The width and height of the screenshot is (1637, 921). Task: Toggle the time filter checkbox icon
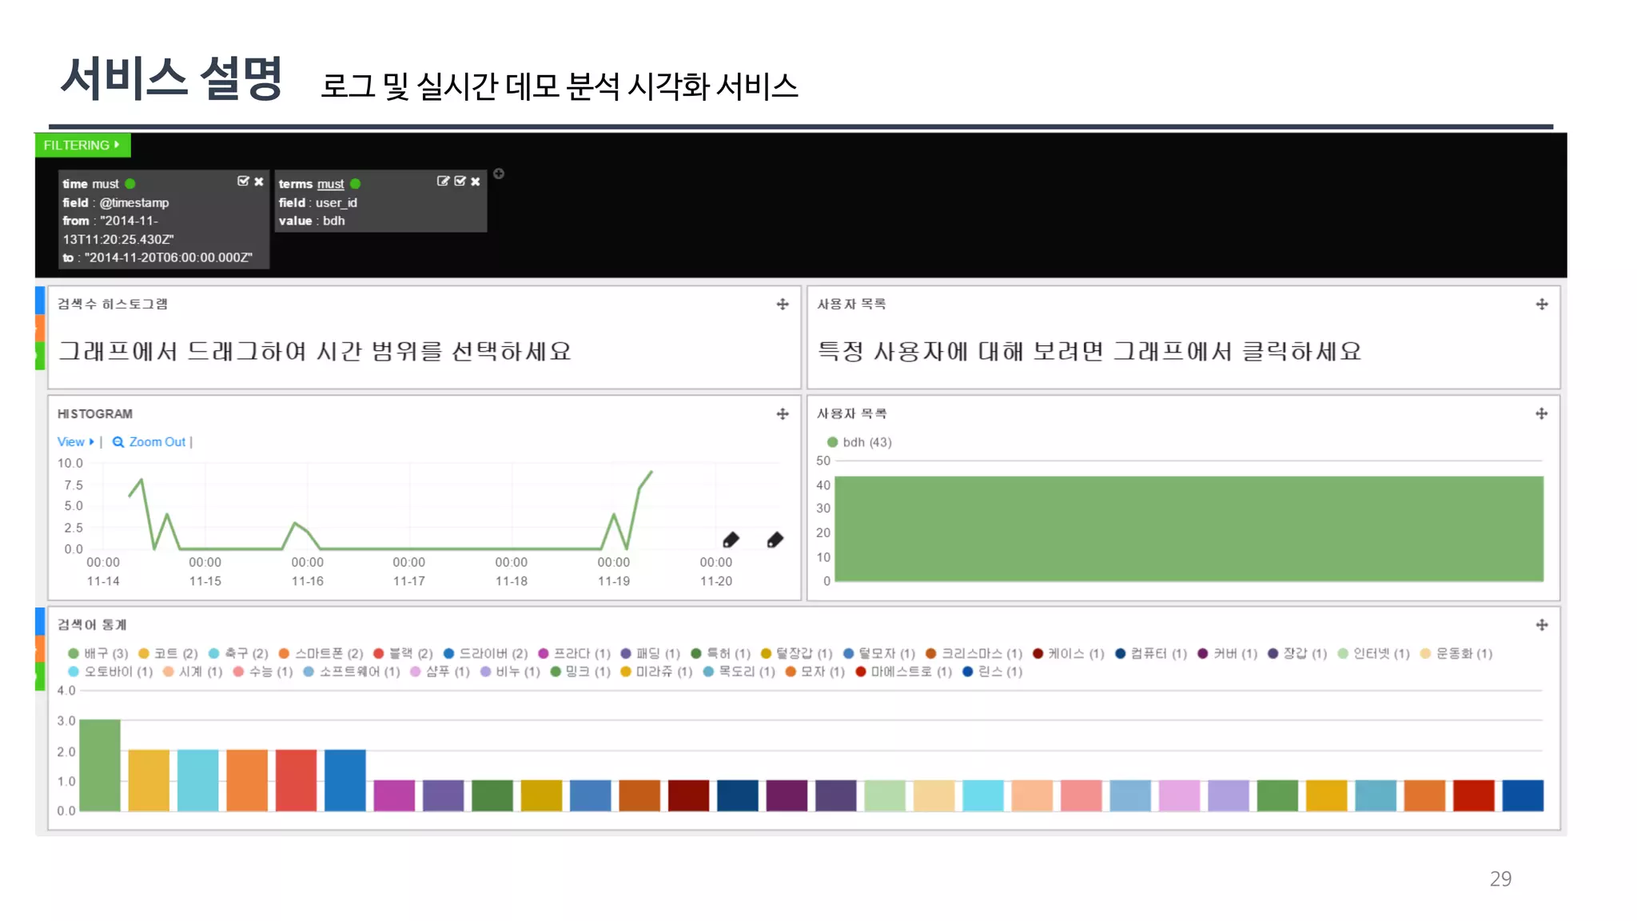click(243, 181)
